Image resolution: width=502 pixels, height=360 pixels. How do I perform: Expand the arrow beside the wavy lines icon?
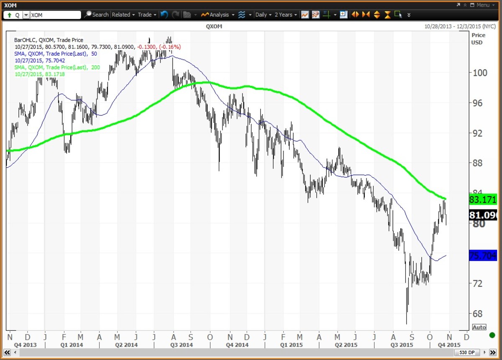(x=250, y=15)
